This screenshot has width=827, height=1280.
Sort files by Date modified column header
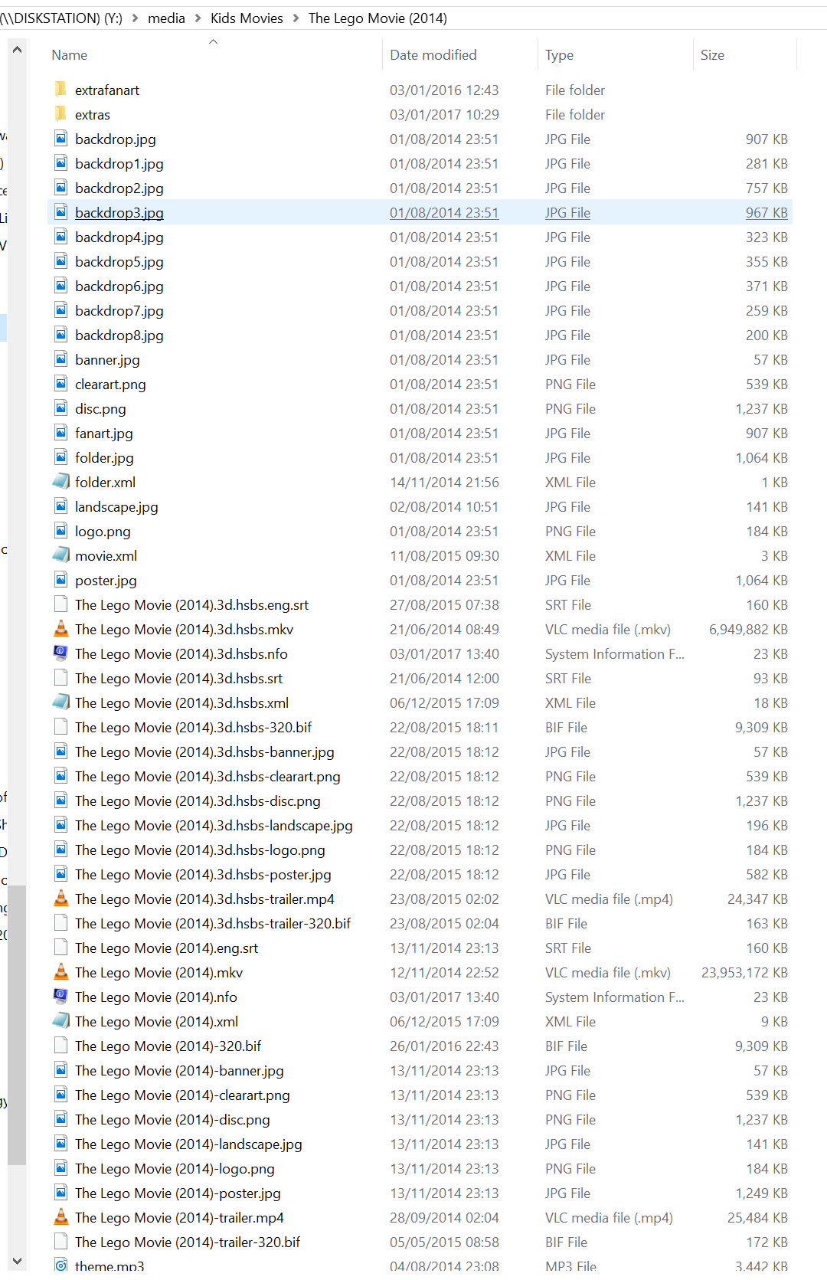tap(433, 55)
